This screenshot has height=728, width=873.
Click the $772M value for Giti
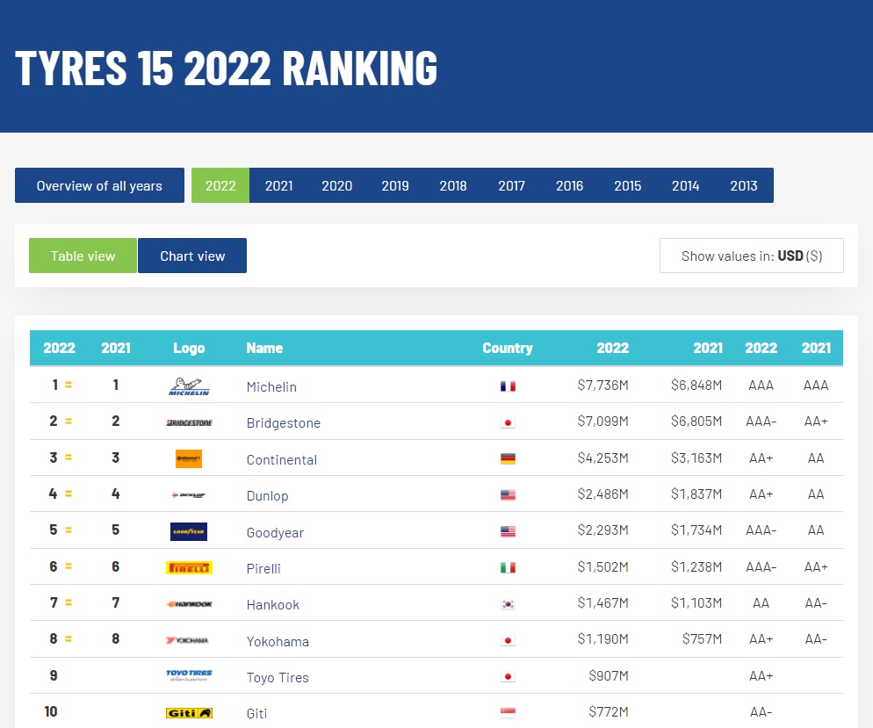coord(609,712)
